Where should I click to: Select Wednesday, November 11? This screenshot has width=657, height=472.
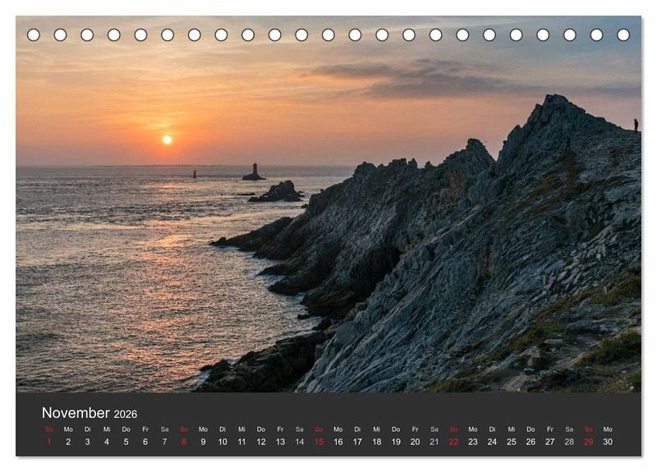pyautogui.click(x=241, y=442)
